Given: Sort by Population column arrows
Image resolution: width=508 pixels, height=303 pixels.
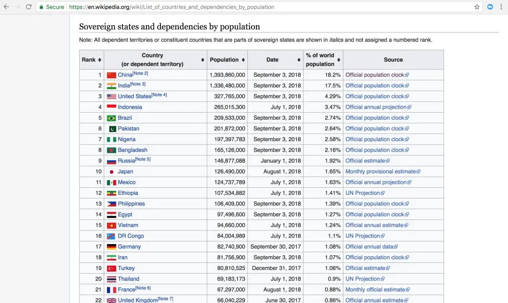Looking at the screenshot, I should [x=243, y=60].
